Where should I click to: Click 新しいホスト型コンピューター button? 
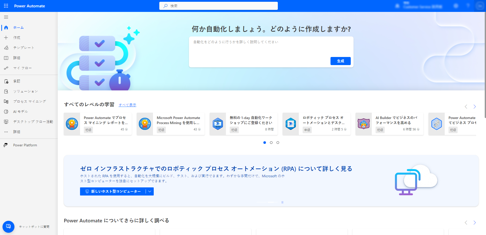pyautogui.click(x=113, y=191)
